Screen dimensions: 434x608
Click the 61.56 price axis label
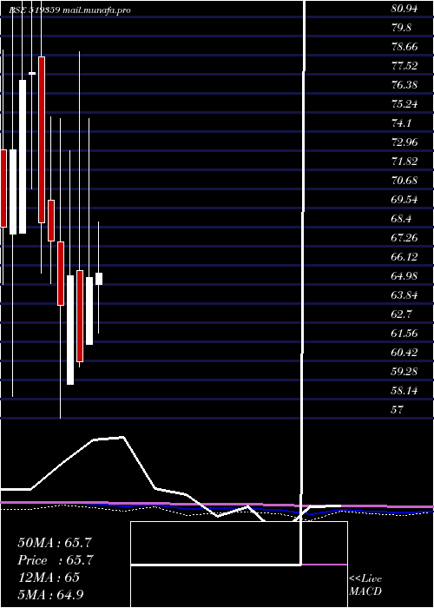tap(404, 333)
